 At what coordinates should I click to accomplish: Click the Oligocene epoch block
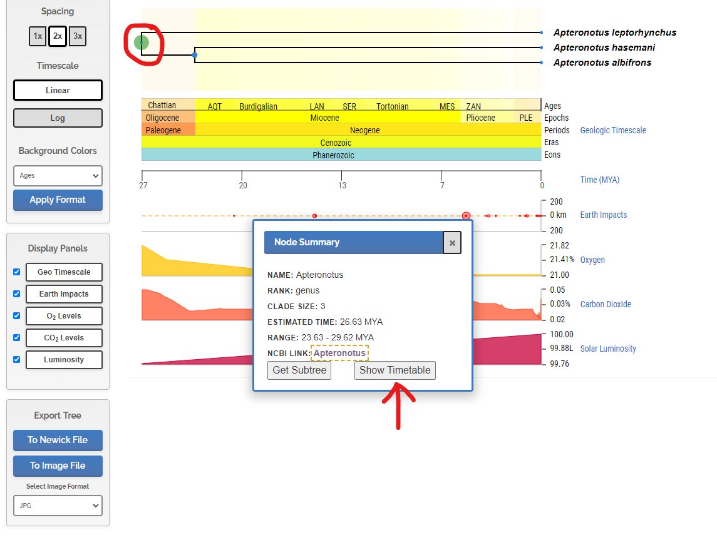point(168,117)
